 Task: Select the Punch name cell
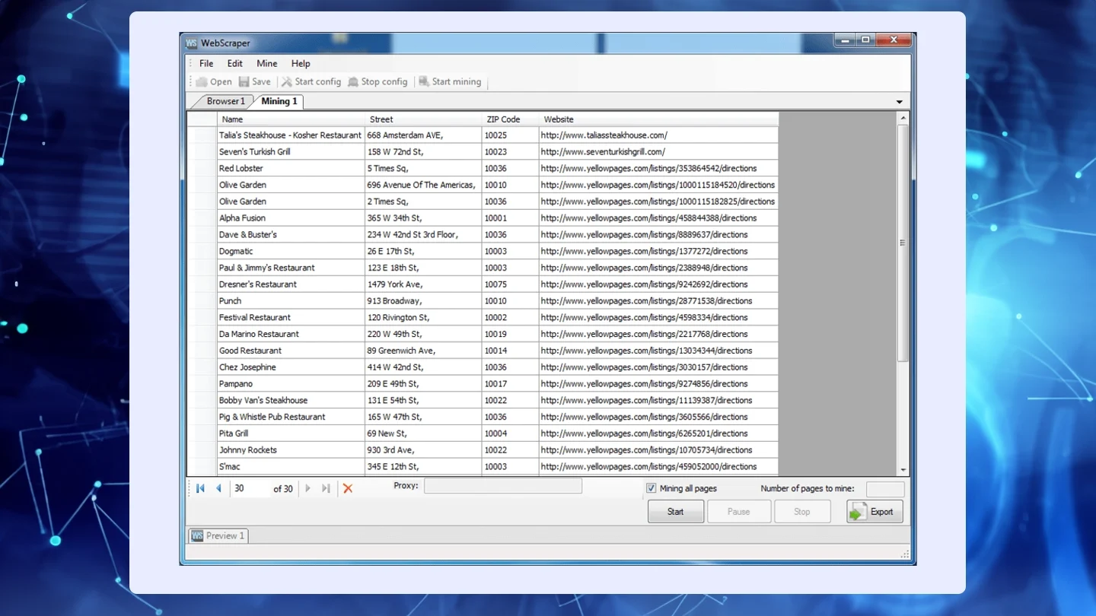tap(291, 301)
